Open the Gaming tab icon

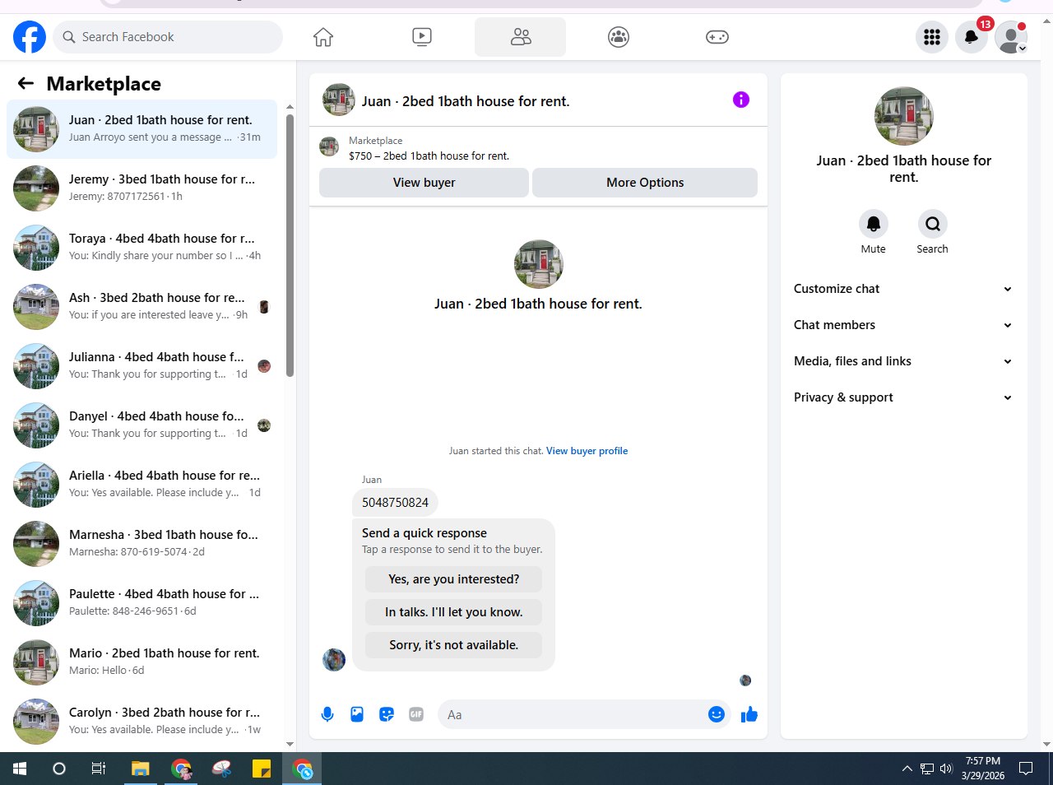(x=717, y=37)
